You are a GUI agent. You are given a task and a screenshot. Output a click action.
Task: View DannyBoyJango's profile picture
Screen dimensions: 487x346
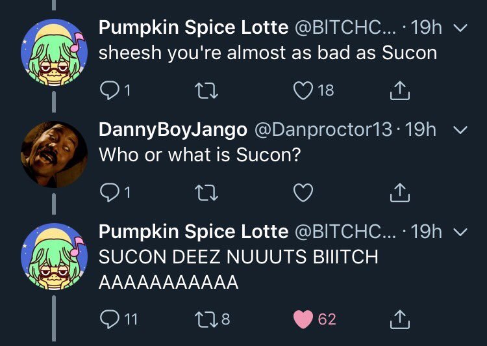[x=54, y=153]
